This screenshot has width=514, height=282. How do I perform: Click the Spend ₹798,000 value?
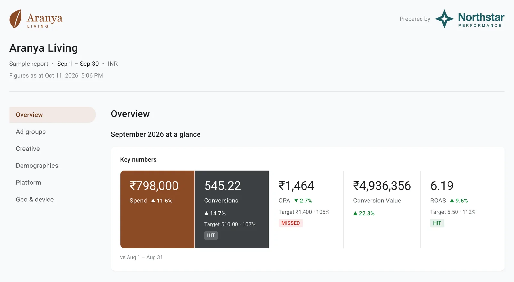(x=154, y=186)
